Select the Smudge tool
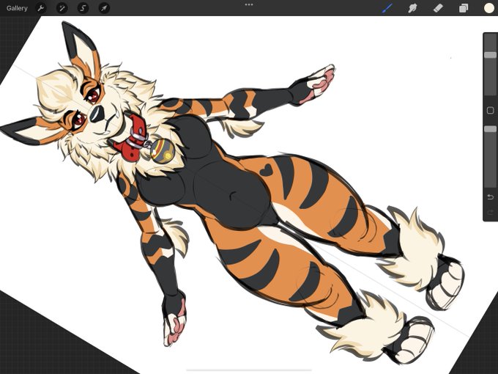This screenshot has height=374, width=498. coord(412,8)
